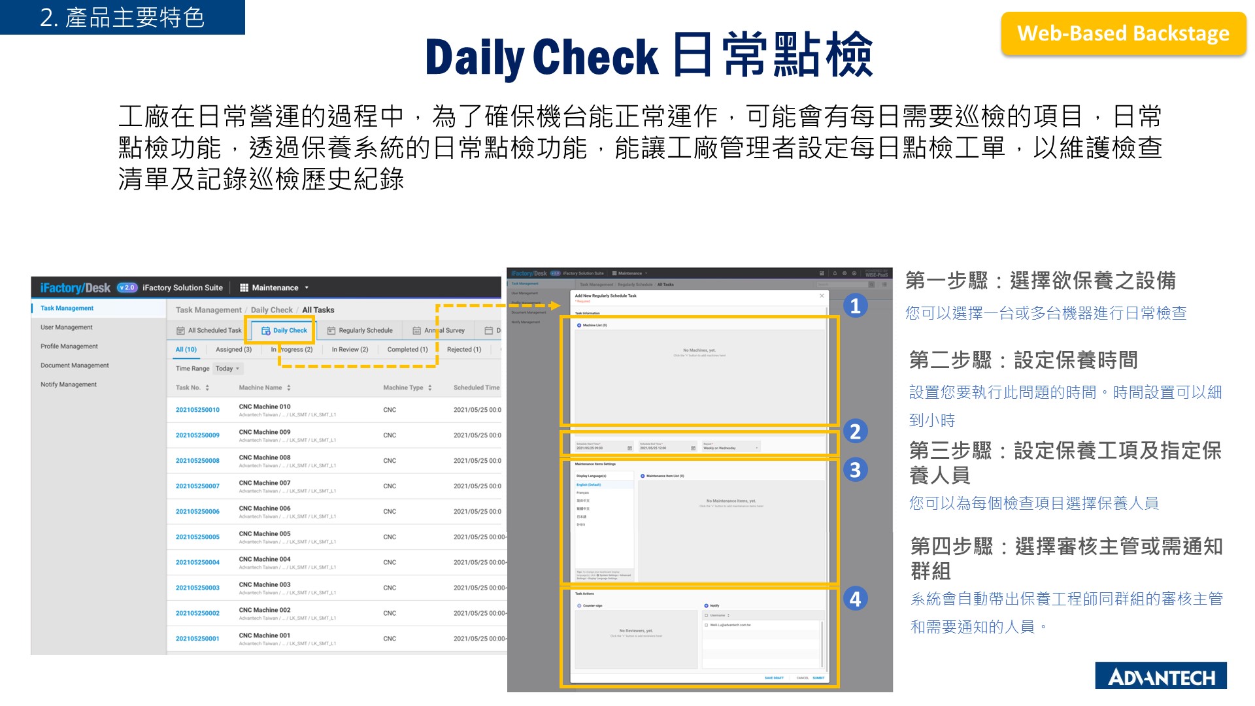Open task link 202105250001

click(x=197, y=639)
